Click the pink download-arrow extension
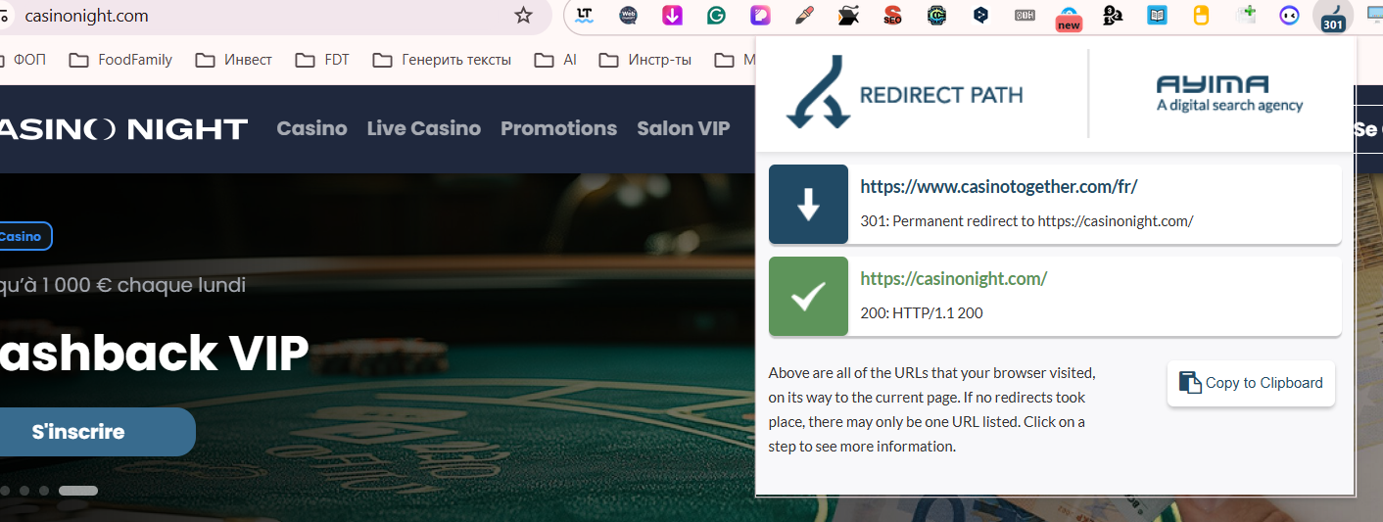Image resolution: width=1383 pixels, height=522 pixels. pos(673,15)
